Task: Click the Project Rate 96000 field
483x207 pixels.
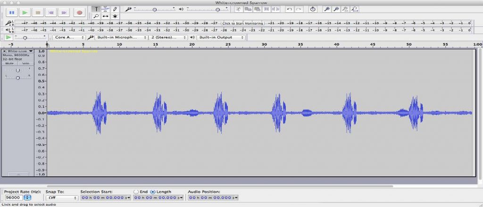Action: click(14, 198)
